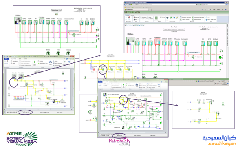This screenshot has width=238, height=148.
Task: Open the File tab in the left Visio window
Action: click(x=6, y=59)
